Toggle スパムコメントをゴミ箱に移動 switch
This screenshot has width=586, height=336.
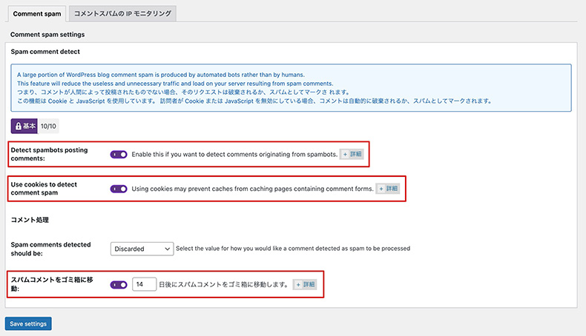coord(119,284)
